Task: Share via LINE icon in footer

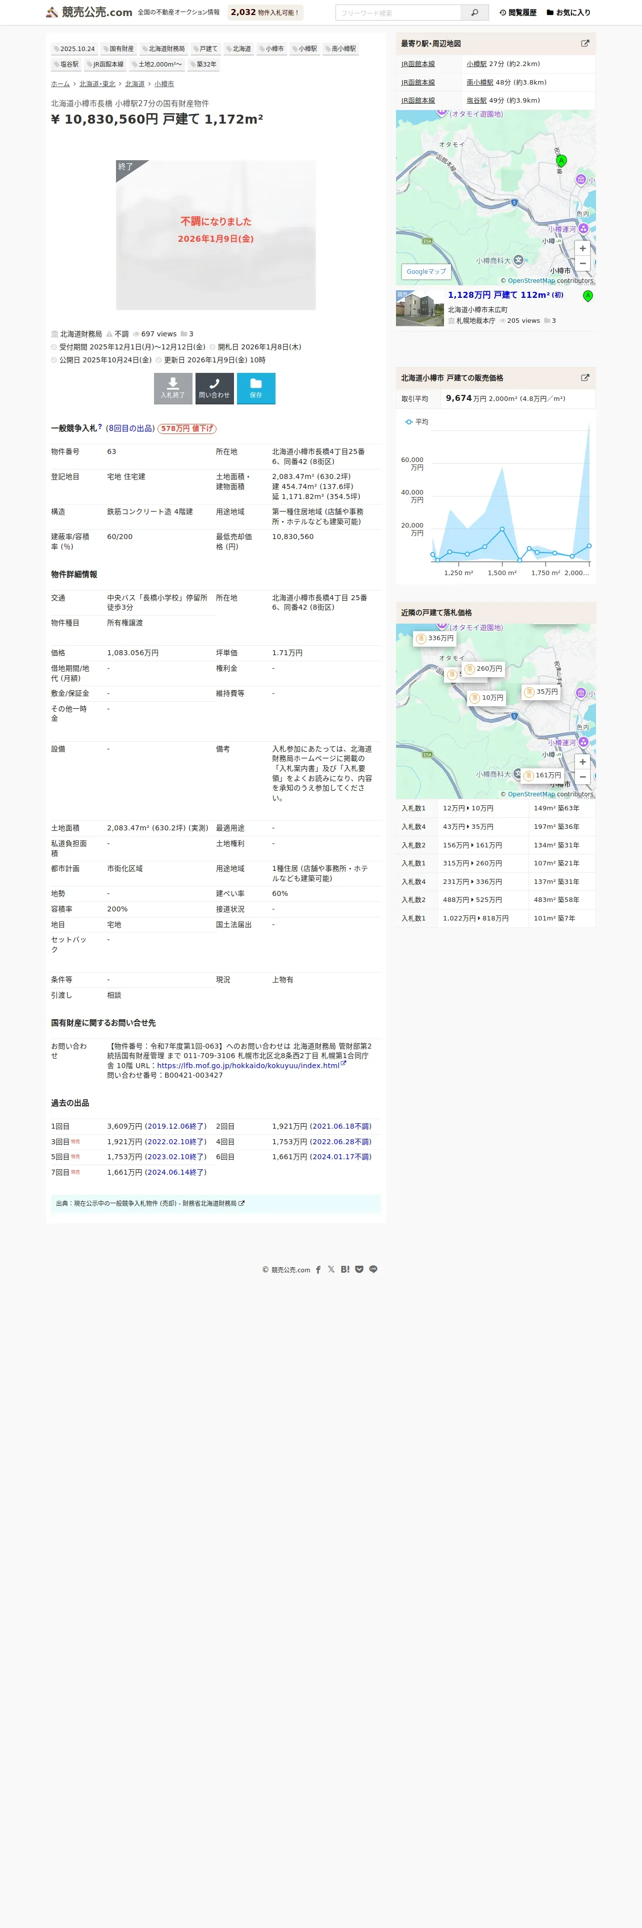Action: click(373, 1269)
